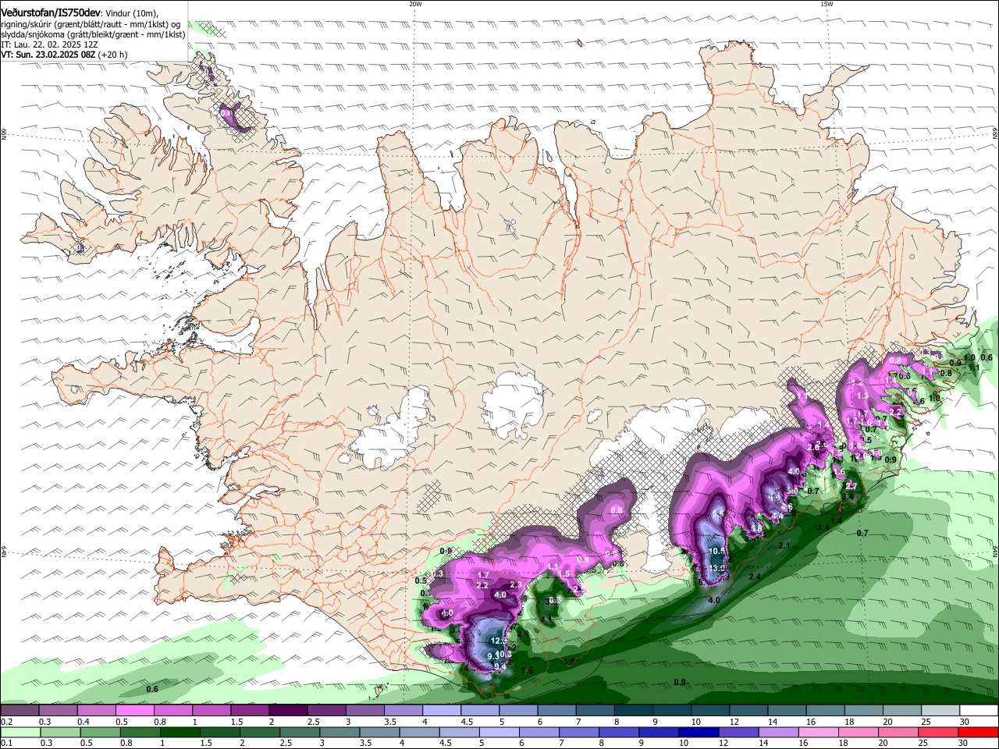This screenshot has height=749, width=999.
Task: Pick the bright magenta swatch between 0.5 and 0.8
Action: 137,711
